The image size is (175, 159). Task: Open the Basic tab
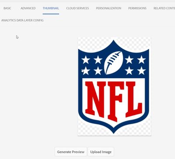click(7, 8)
